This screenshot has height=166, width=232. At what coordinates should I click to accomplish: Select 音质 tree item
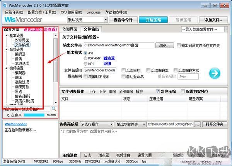click(x=19, y=59)
